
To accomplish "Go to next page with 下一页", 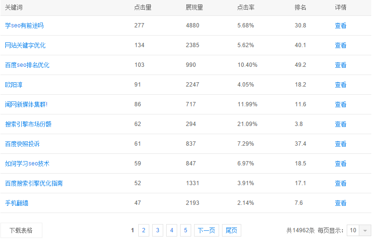I will 206,230.
